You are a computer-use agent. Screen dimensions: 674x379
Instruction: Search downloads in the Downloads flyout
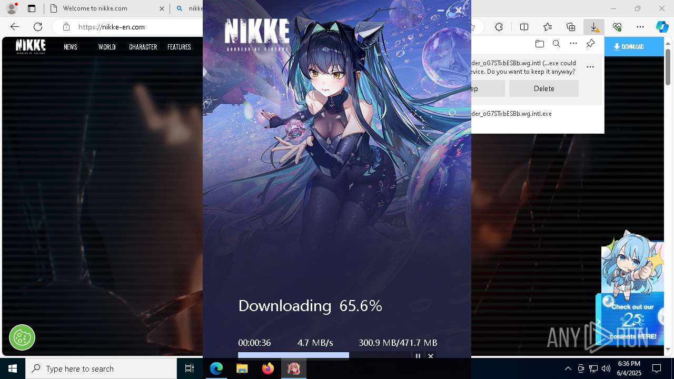556,44
